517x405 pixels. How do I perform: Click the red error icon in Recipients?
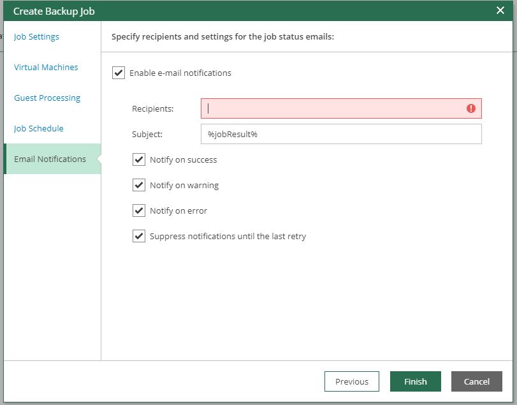471,108
